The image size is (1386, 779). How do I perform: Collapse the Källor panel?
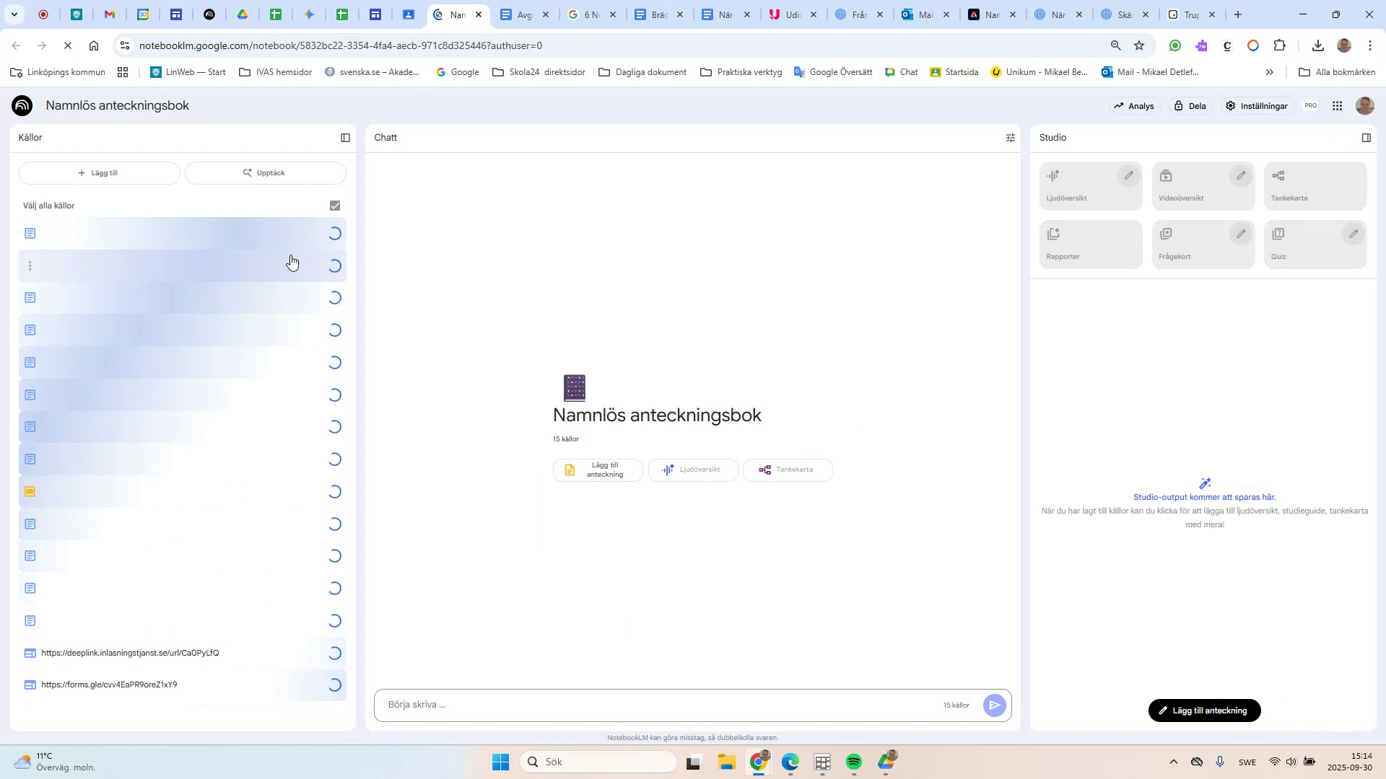tap(346, 137)
